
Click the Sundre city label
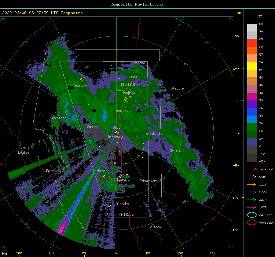click(x=93, y=127)
